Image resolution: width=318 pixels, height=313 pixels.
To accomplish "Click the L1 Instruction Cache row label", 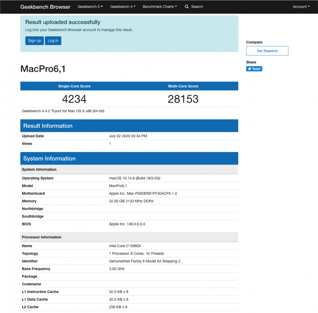I will pyautogui.click(x=40, y=292).
